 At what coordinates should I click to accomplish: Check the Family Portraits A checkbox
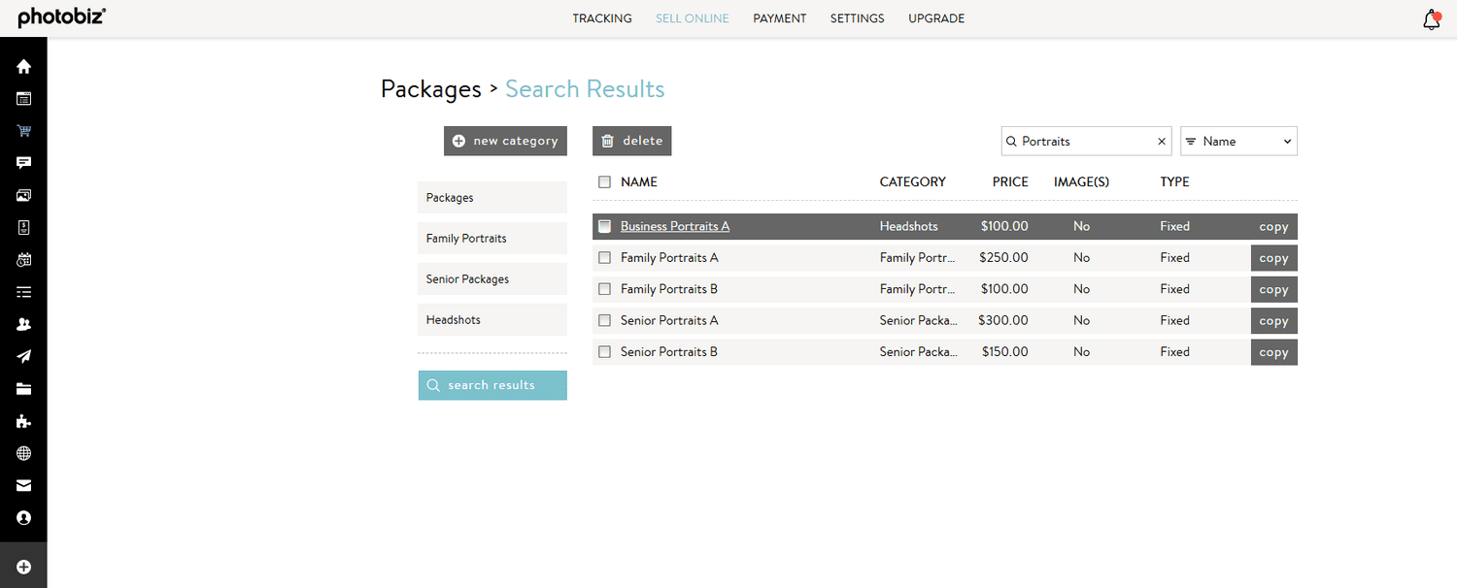(x=604, y=257)
